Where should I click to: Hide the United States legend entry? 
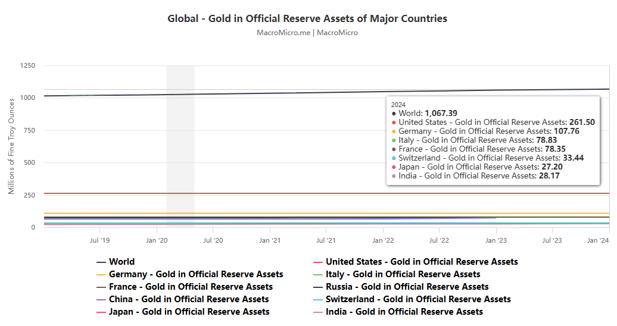pos(421,262)
